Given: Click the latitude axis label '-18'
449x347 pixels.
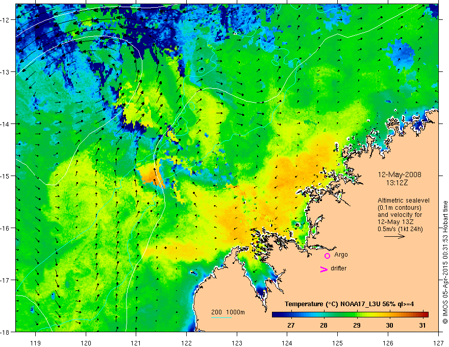Looking at the screenshot, I should click(6, 332).
